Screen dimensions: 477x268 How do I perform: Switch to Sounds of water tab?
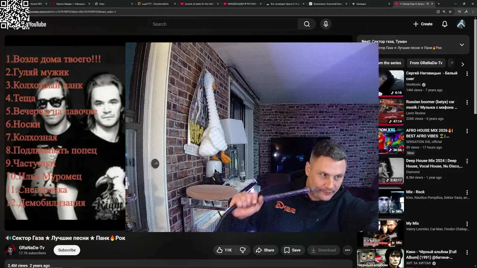click(199, 4)
